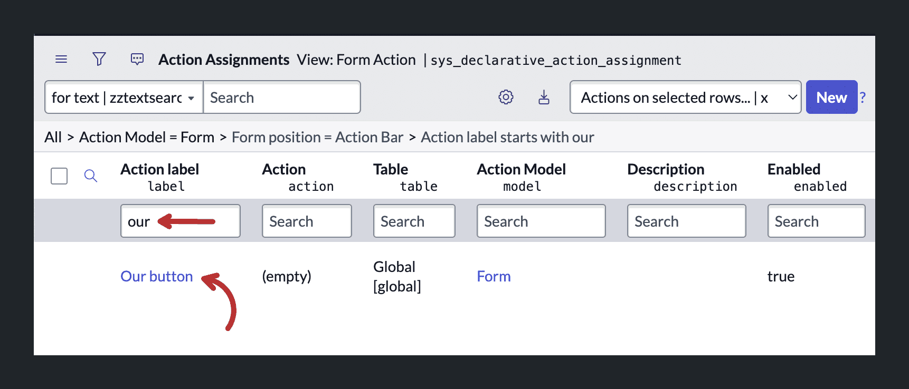Select 'Action Model = Form' breadcrumb
Viewport: 909px width, 389px height.
(147, 137)
